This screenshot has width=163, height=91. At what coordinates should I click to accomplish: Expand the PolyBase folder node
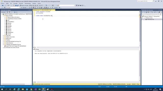3,40
